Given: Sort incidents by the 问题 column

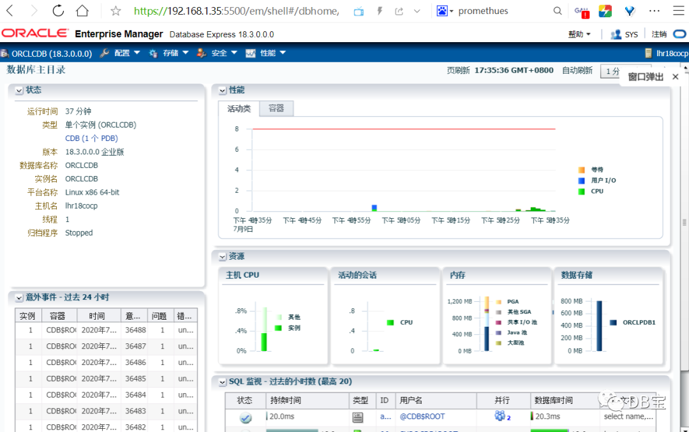Looking at the screenshot, I should point(160,316).
